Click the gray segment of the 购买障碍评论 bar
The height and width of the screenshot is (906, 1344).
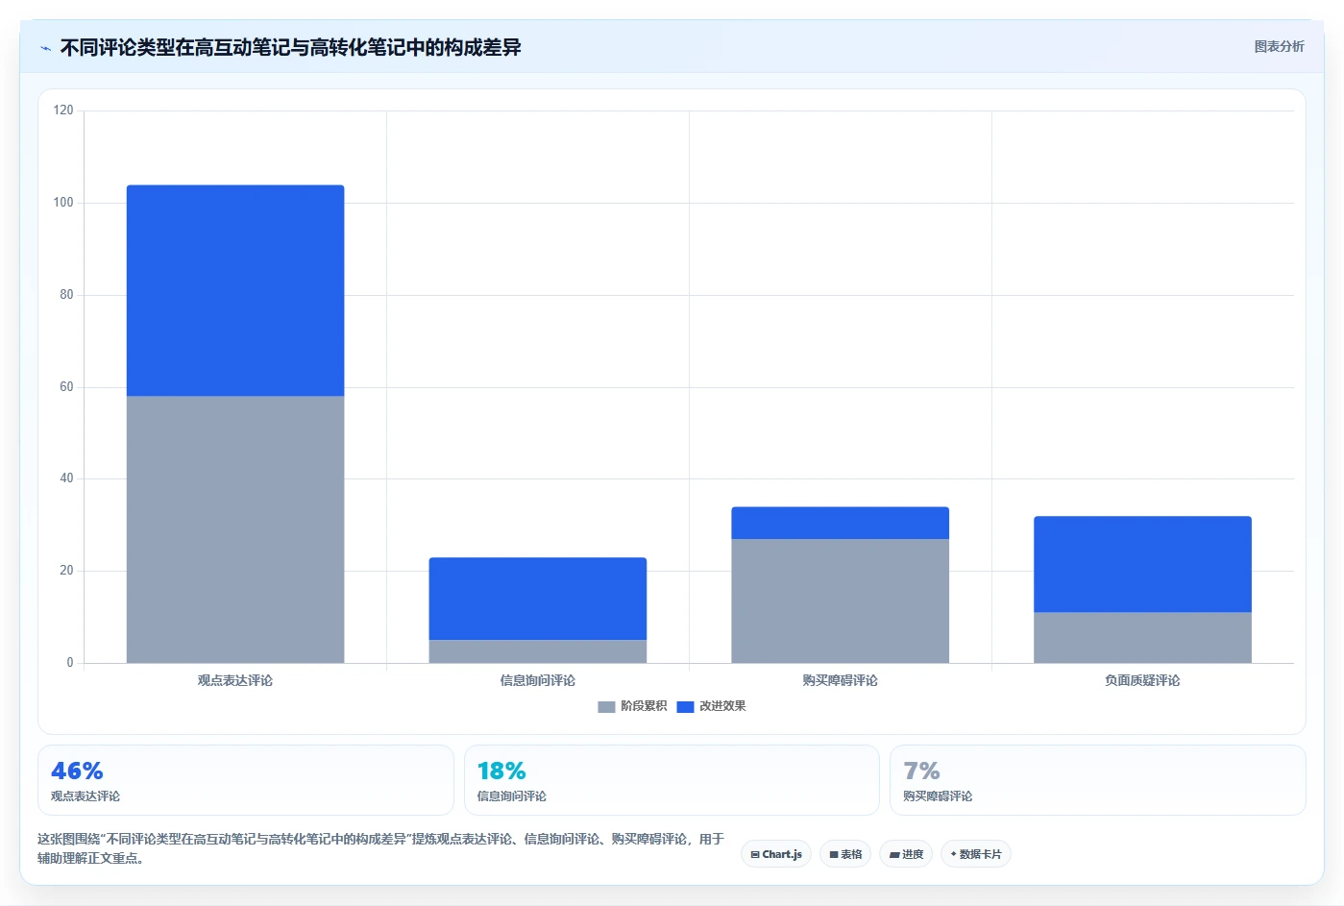click(841, 600)
